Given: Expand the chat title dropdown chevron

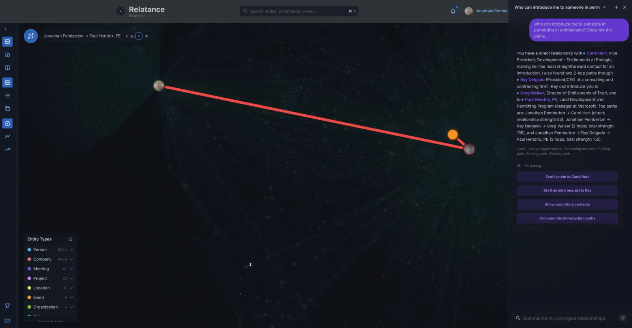Looking at the screenshot, I should [604, 7].
